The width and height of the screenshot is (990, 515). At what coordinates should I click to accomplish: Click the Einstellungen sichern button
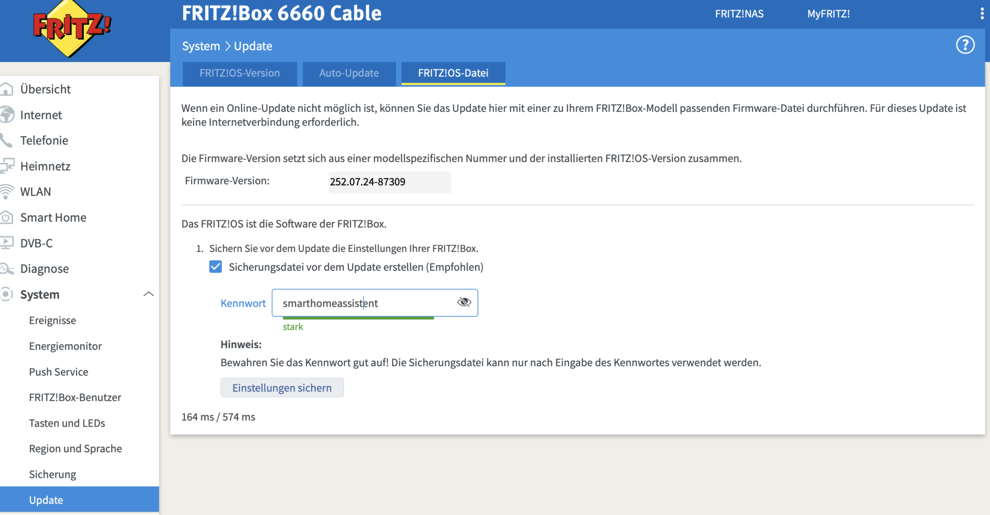pyautogui.click(x=282, y=388)
